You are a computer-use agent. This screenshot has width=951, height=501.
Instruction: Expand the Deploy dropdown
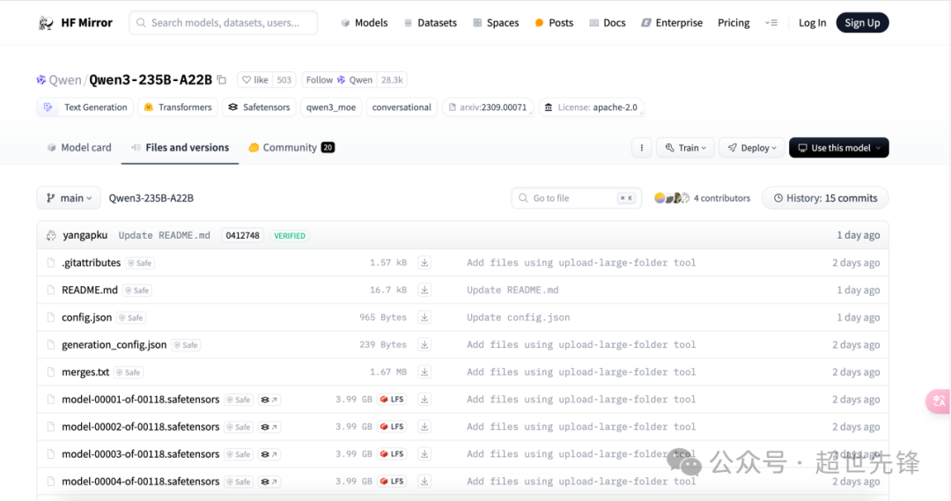(751, 148)
